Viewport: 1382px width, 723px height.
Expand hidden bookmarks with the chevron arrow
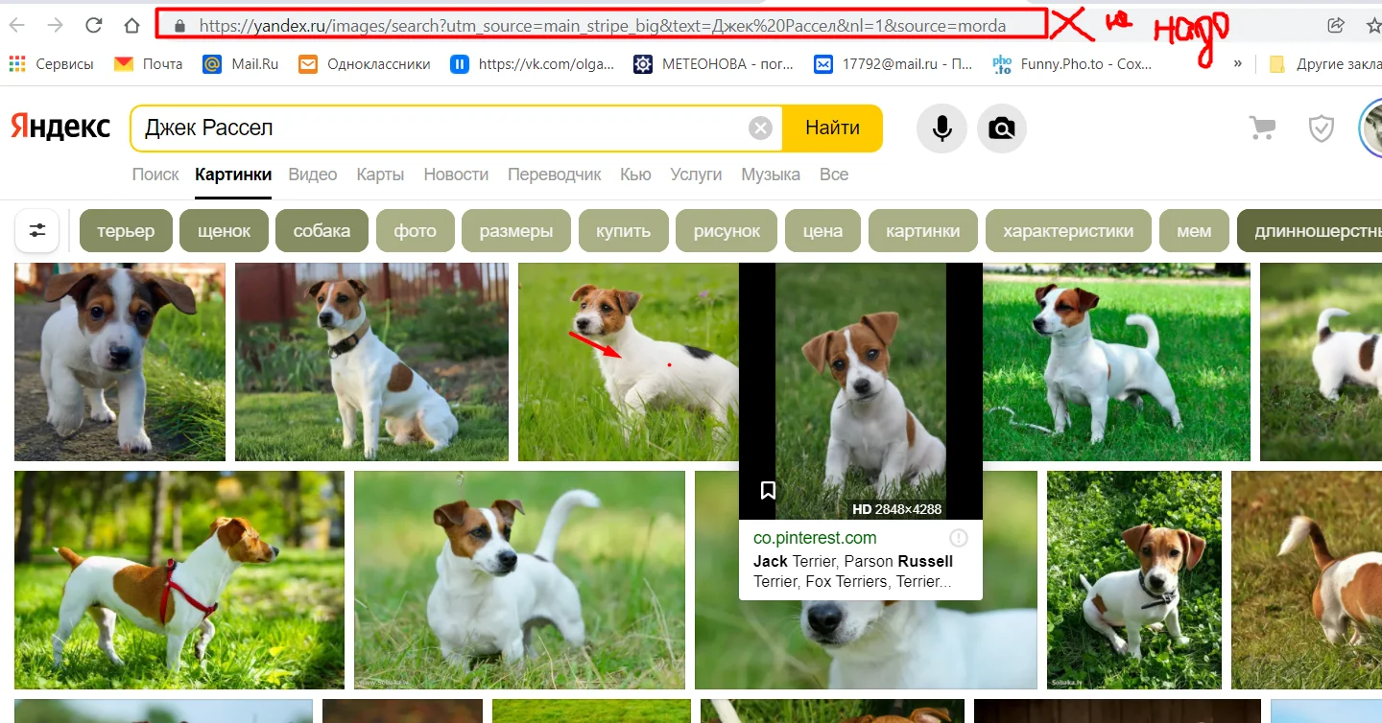[1237, 63]
